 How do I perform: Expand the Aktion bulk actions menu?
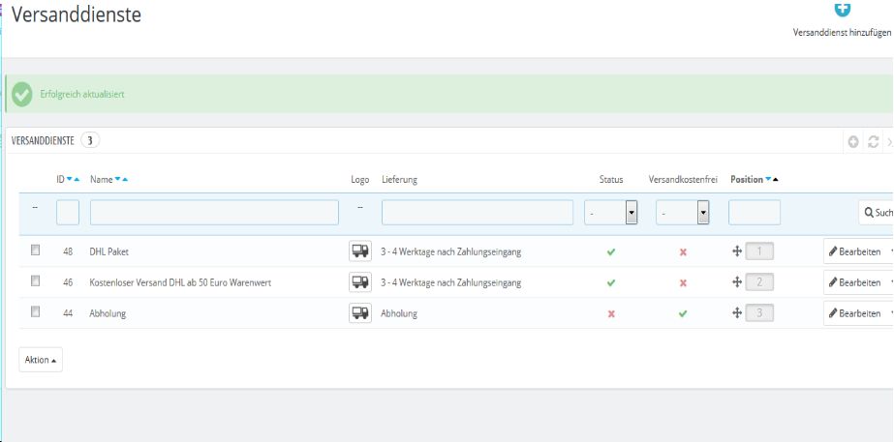[40, 360]
